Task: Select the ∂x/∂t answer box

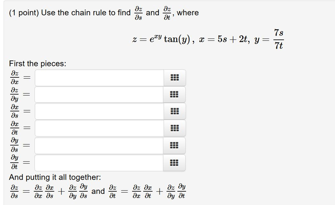Action: point(98,128)
